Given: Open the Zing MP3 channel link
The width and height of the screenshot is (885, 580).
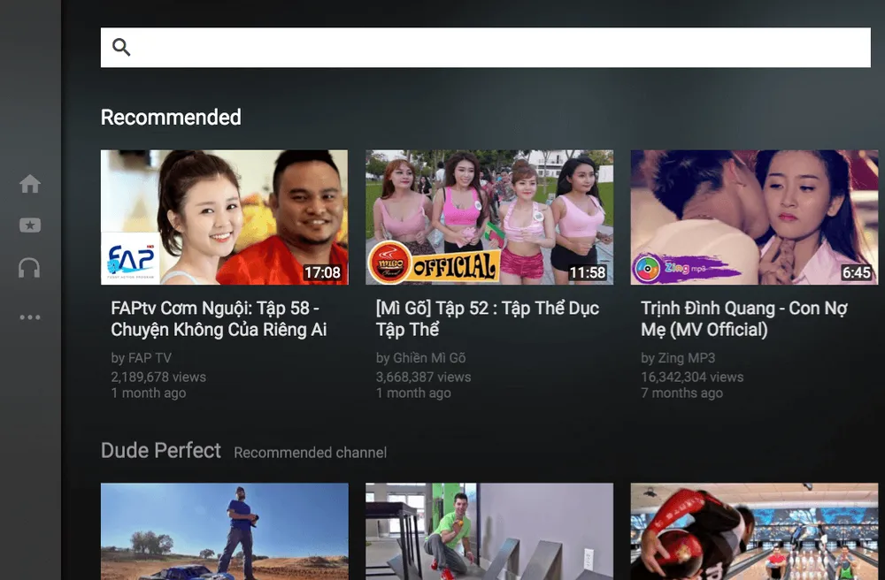Looking at the screenshot, I should pos(679,358).
